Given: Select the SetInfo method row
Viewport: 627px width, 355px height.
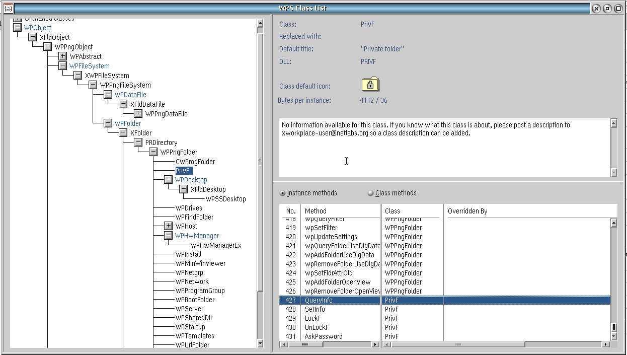Looking at the screenshot, I should [445, 309].
